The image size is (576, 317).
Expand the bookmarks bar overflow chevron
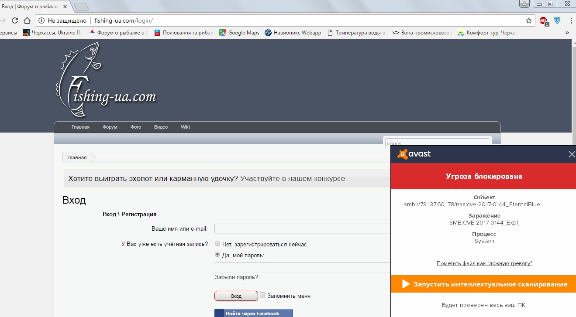coord(567,33)
